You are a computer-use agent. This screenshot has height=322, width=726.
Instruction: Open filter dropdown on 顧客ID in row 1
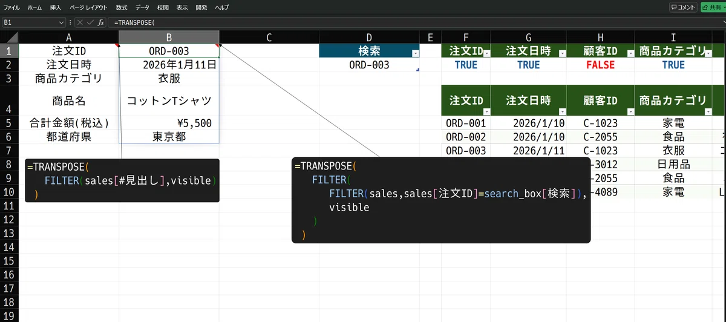point(629,53)
